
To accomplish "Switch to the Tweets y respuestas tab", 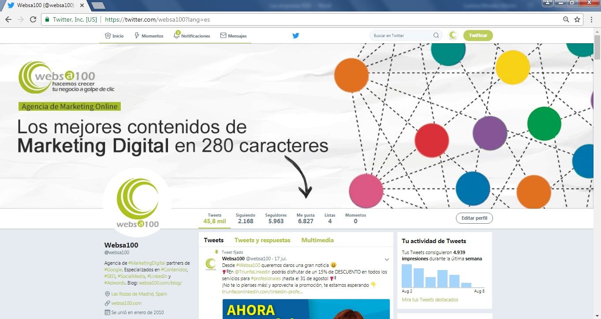I will click(262, 240).
